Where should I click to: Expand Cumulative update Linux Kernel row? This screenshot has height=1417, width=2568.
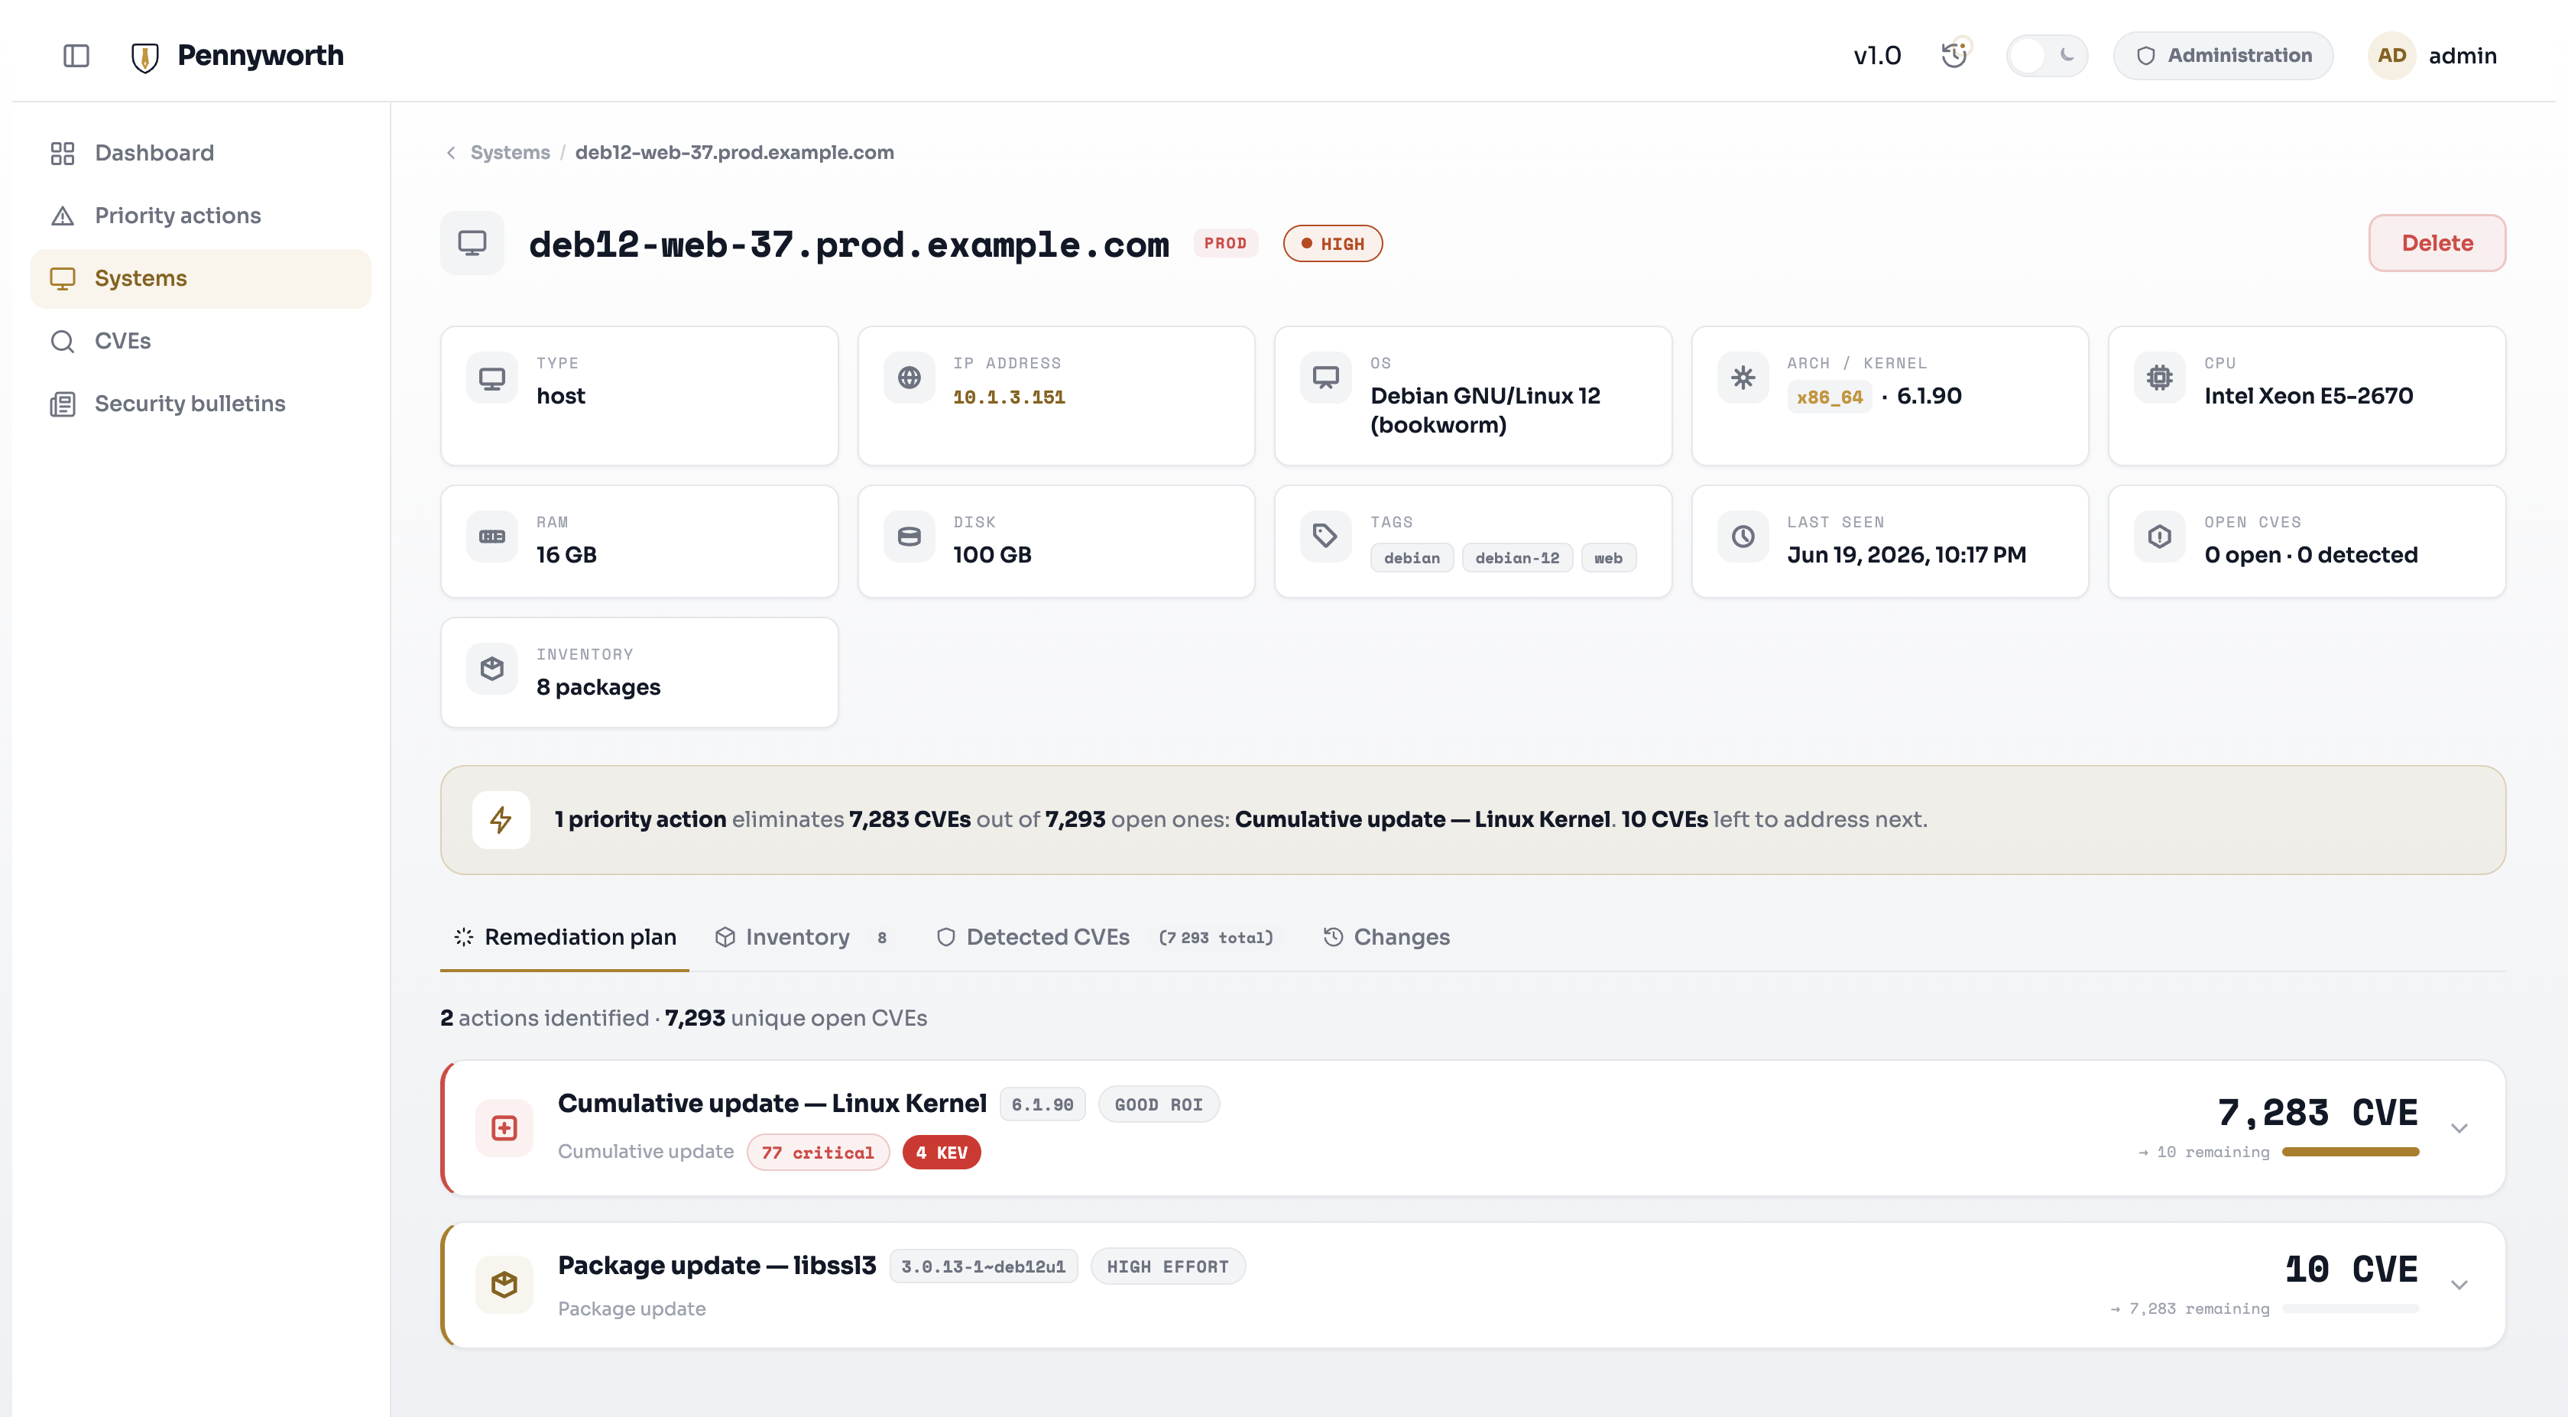click(2459, 1129)
